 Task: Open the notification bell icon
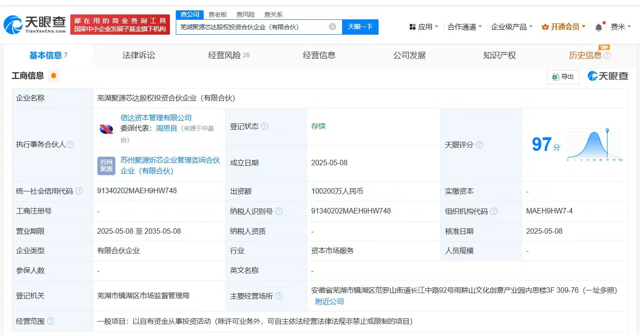click(599, 27)
